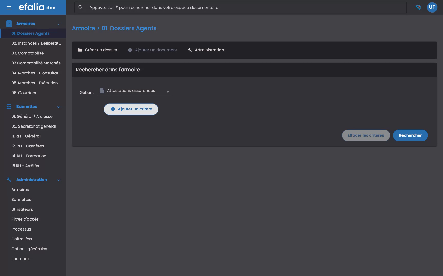Viewport: 443px width, 276px height.
Task: Click the folder icon next to Créer un dossier
Action: [x=79, y=50]
